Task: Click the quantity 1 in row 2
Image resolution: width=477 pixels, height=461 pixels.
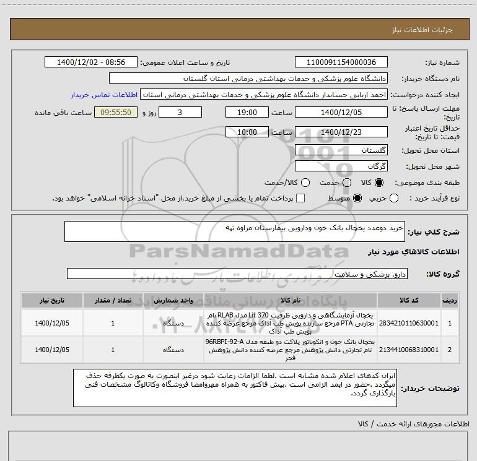Action: [x=113, y=350]
